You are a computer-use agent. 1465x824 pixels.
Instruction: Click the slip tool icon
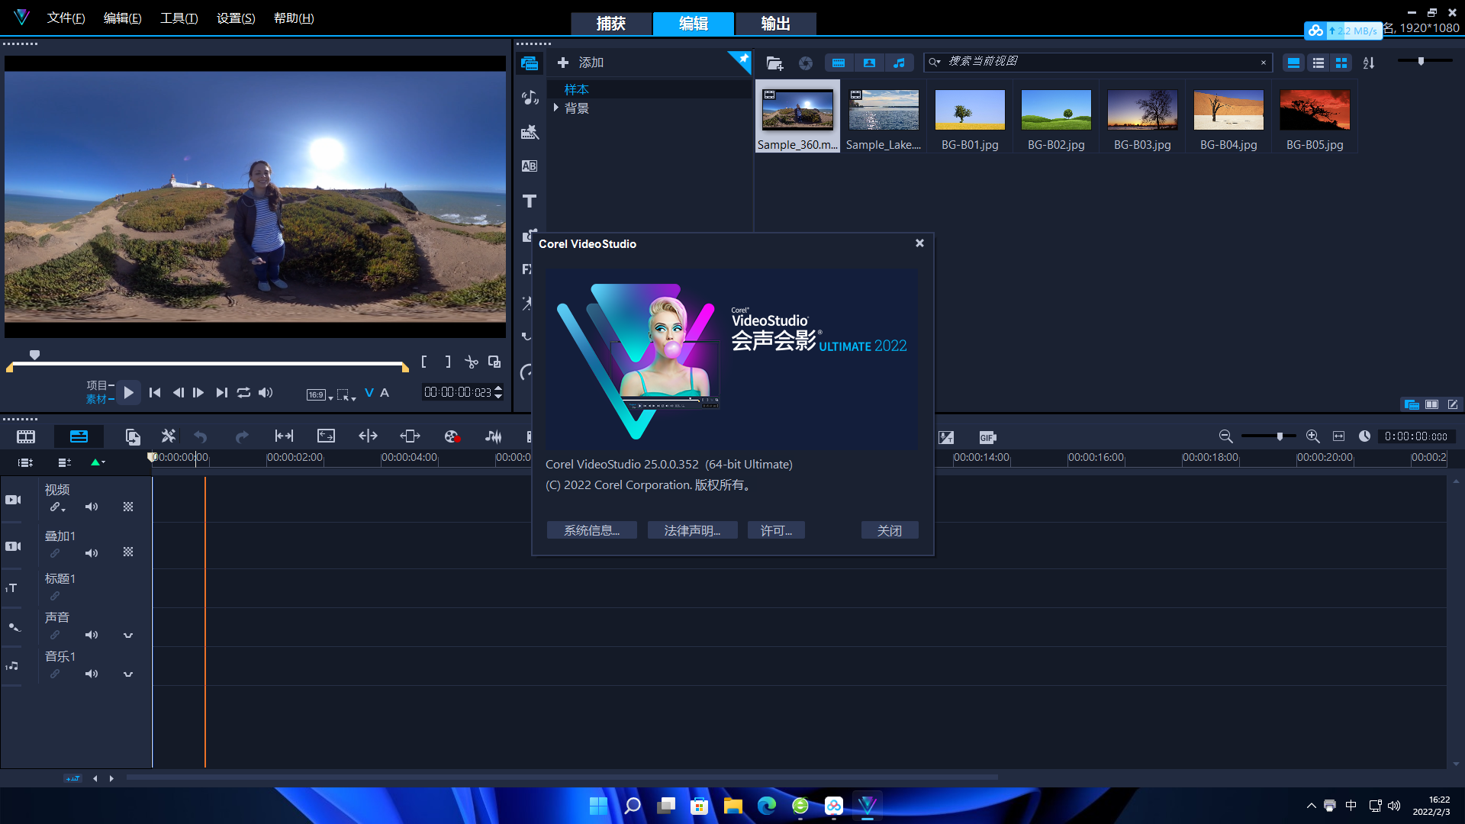(x=284, y=436)
